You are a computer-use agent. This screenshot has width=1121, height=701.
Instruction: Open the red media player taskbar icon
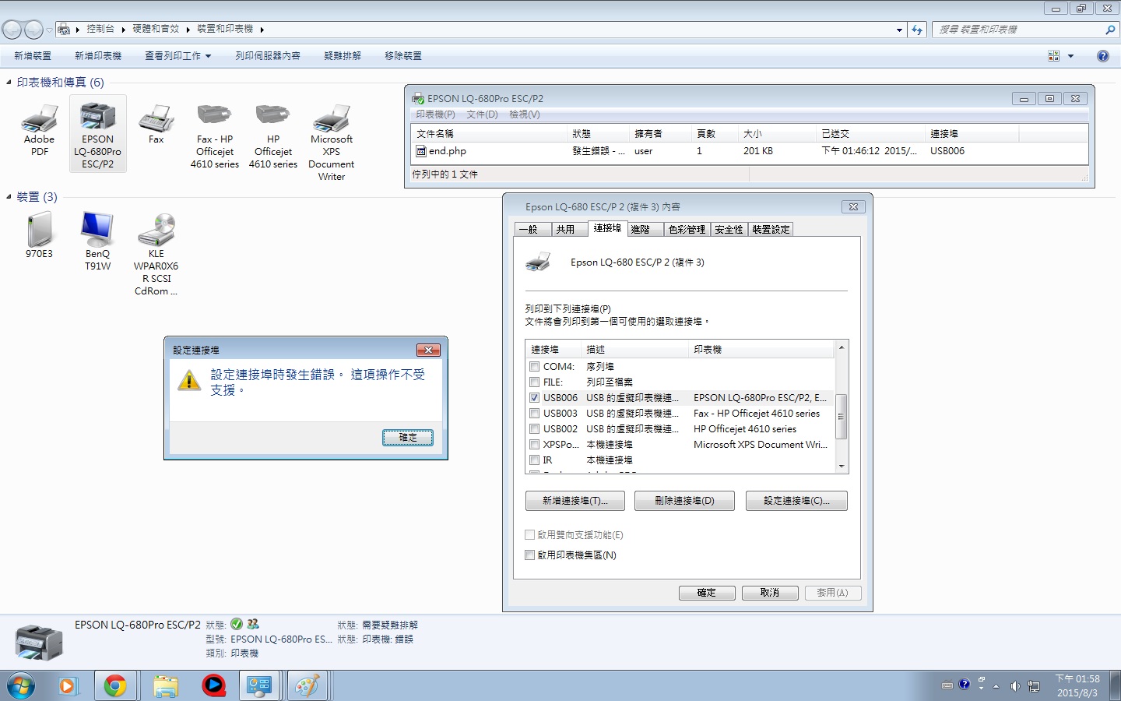tap(213, 686)
